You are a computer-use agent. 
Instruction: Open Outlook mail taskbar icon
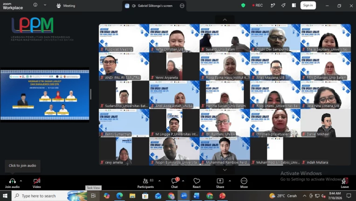pyautogui.click(x=158, y=196)
